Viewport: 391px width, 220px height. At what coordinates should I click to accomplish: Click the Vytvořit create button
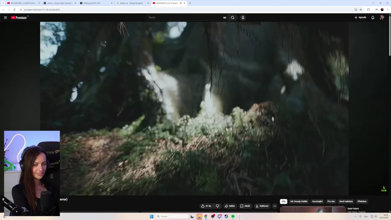click(360, 17)
